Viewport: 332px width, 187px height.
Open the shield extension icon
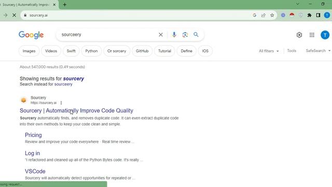point(301,15)
